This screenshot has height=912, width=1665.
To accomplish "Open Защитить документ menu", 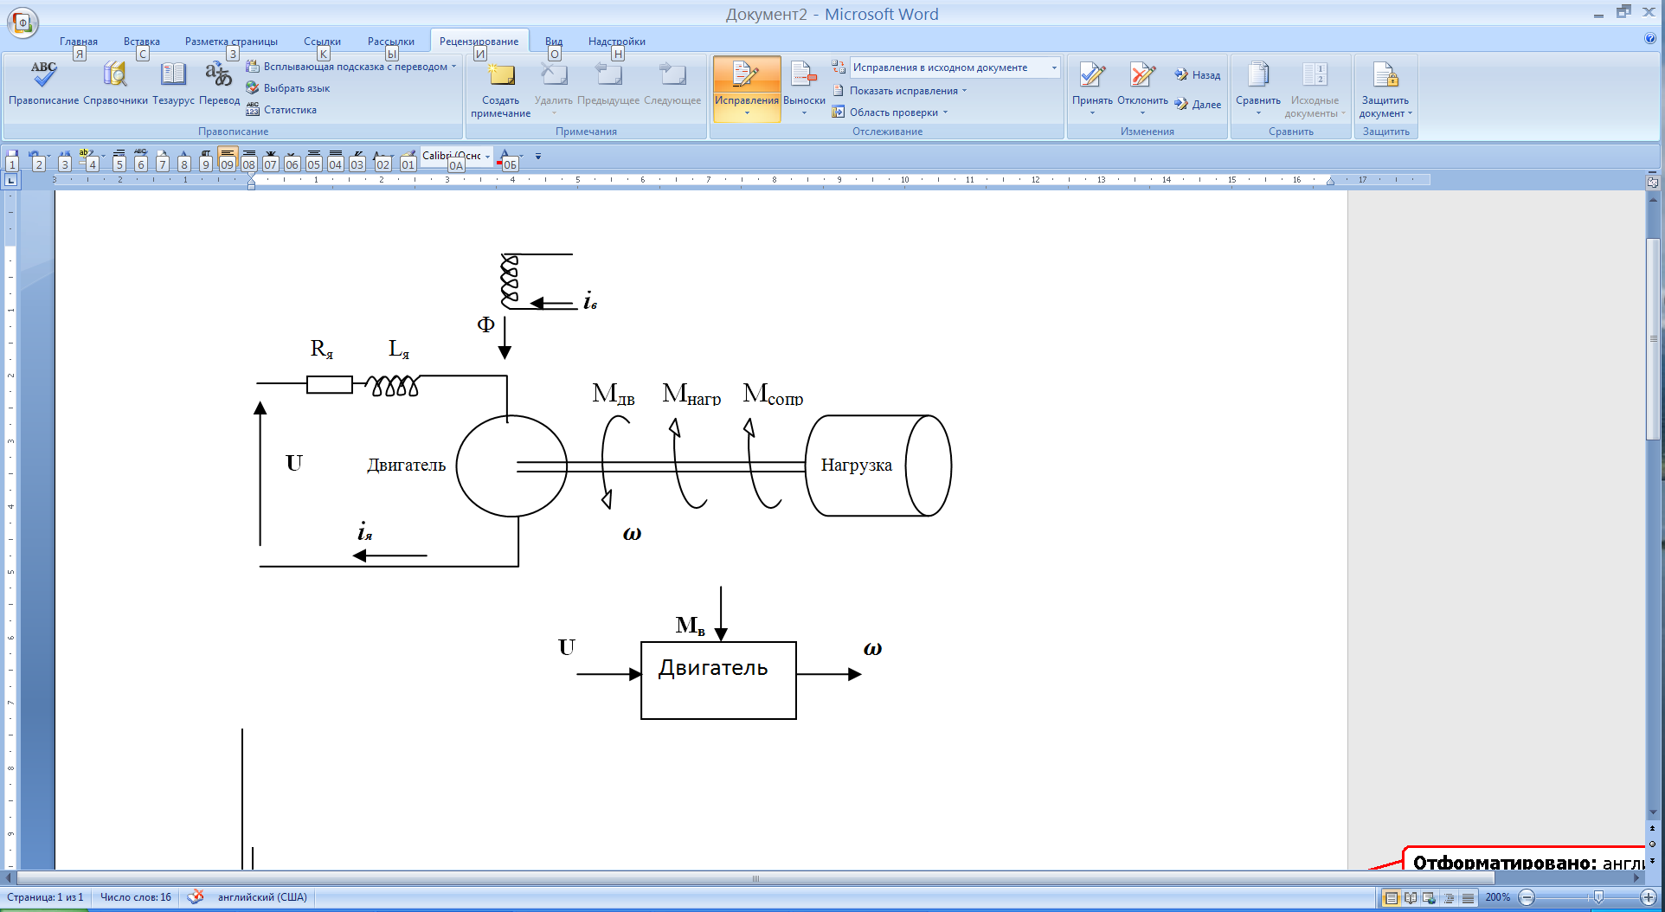I will [1385, 90].
